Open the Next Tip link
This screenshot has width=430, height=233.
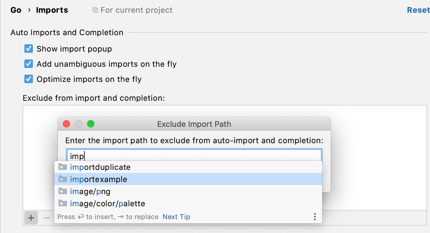point(176,217)
